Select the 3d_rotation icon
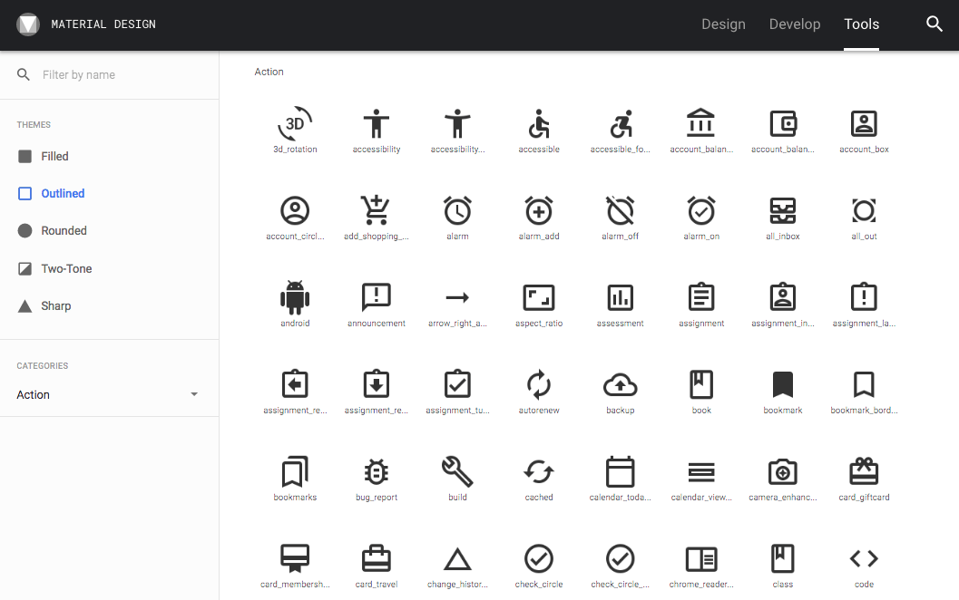The image size is (959, 600). [x=295, y=123]
